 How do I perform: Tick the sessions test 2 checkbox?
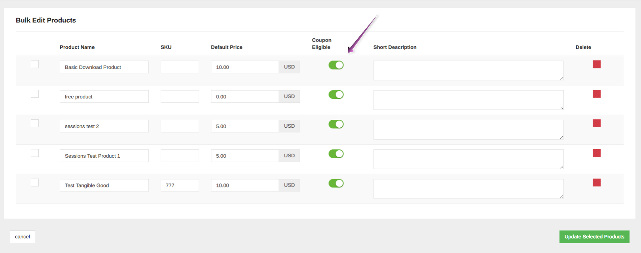pyautogui.click(x=35, y=123)
